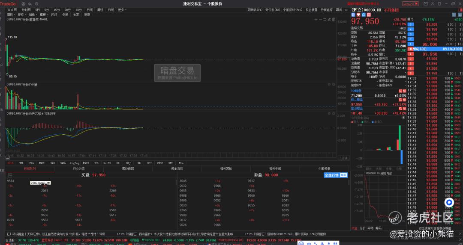
Task: Open the skin/theme shirt icon
Action: click(x=439, y=4)
